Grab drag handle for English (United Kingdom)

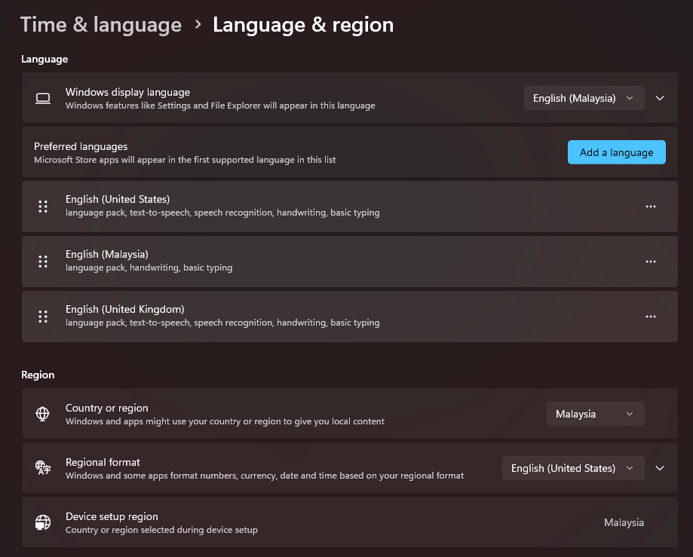coord(43,317)
